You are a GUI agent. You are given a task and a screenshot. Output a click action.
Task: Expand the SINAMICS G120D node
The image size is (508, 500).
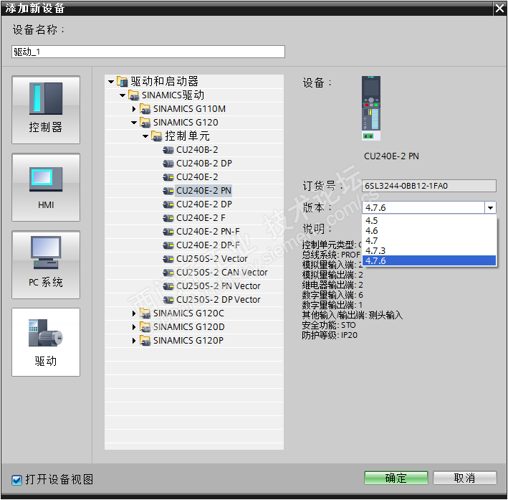(x=134, y=327)
